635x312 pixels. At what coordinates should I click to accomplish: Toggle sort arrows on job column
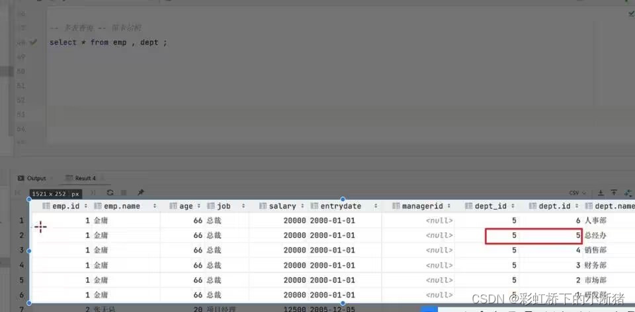243,206
